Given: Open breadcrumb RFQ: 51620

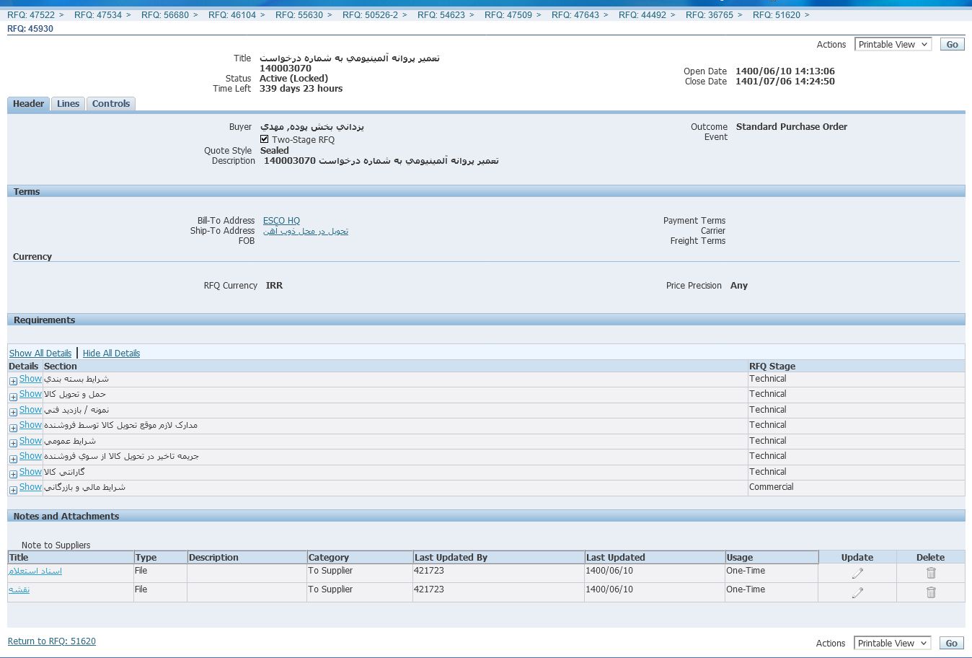Looking at the screenshot, I should 777,14.
